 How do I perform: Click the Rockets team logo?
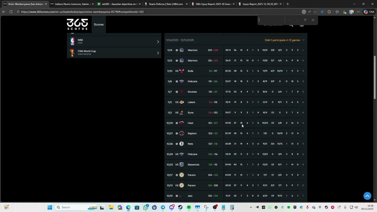(x=182, y=92)
